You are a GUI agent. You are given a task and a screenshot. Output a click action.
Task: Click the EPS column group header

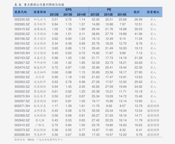point(69,10)
